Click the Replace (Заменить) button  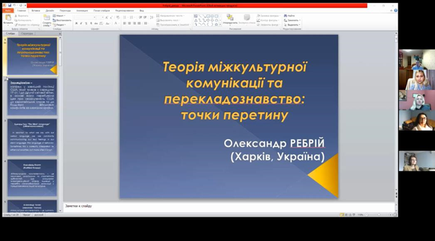coord(292,20)
